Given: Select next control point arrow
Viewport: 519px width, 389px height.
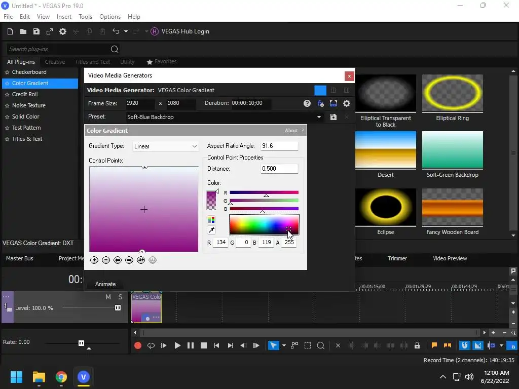Looking at the screenshot, I should click(x=129, y=260).
